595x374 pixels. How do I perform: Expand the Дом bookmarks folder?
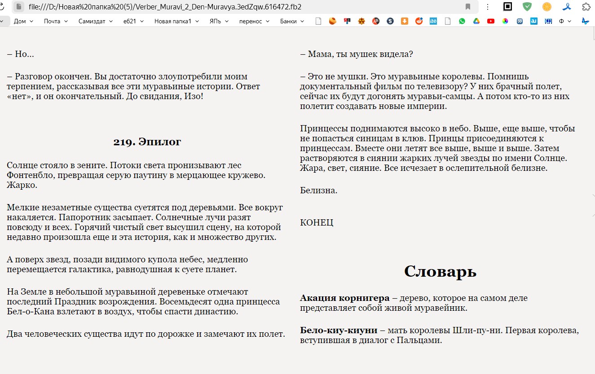click(23, 21)
